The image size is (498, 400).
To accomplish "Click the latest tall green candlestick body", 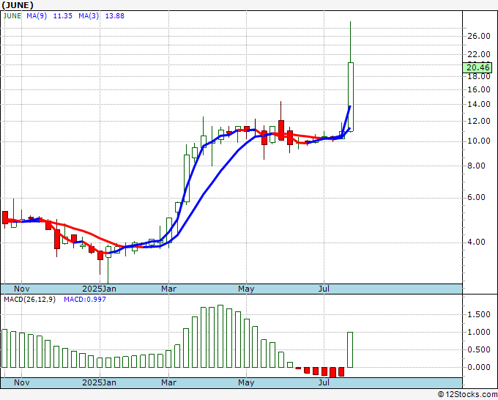I will (351, 95).
